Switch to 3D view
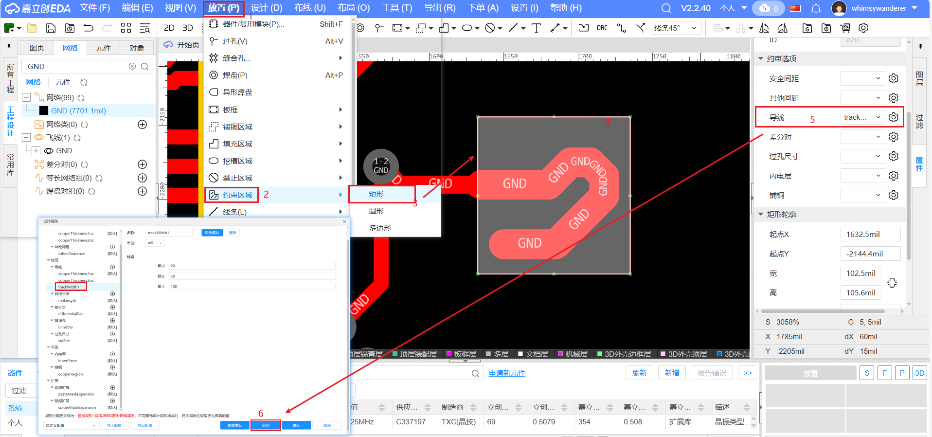 coord(188,28)
